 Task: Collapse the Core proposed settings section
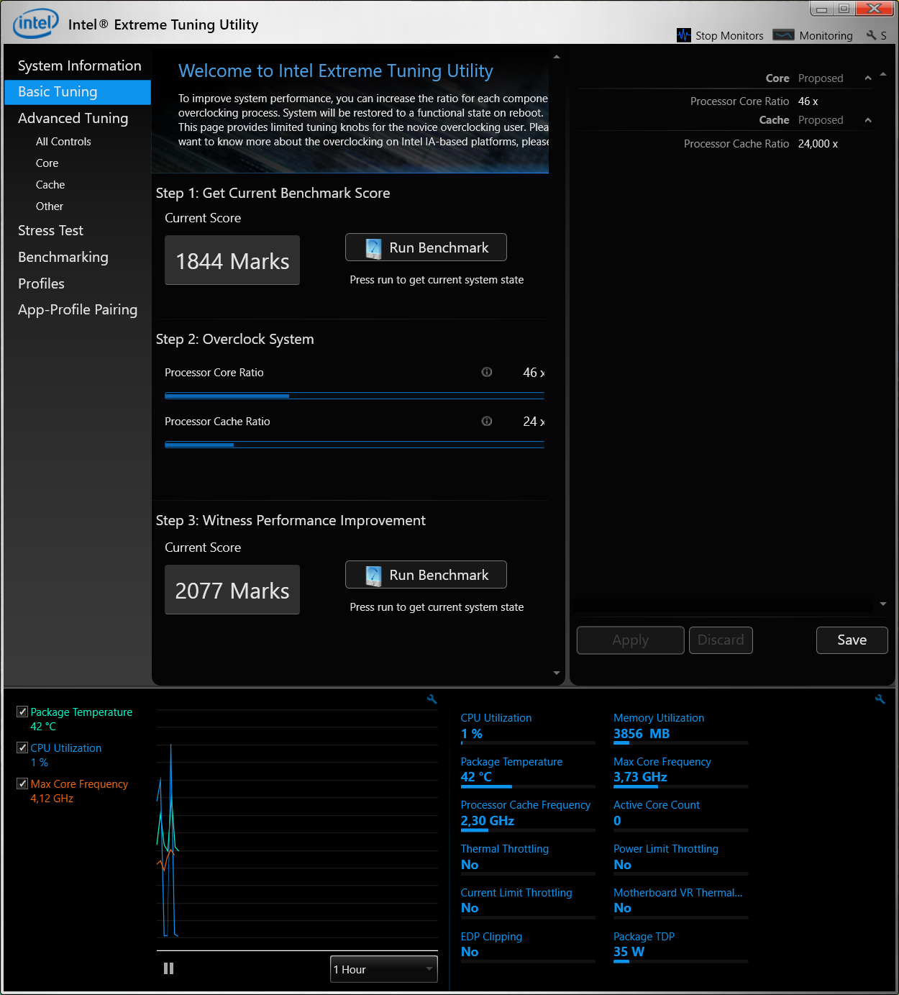[868, 78]
